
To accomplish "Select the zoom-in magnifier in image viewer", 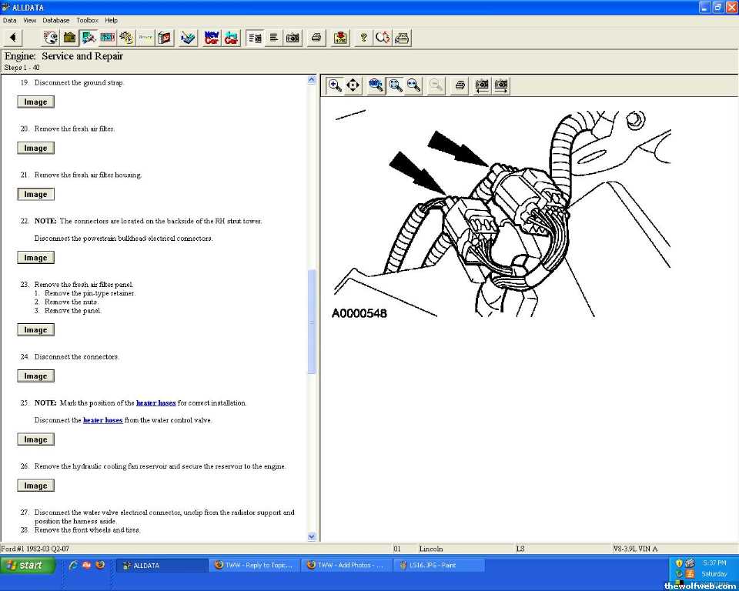I will point(335,85).
